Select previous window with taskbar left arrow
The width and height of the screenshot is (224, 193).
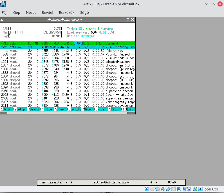151,182
